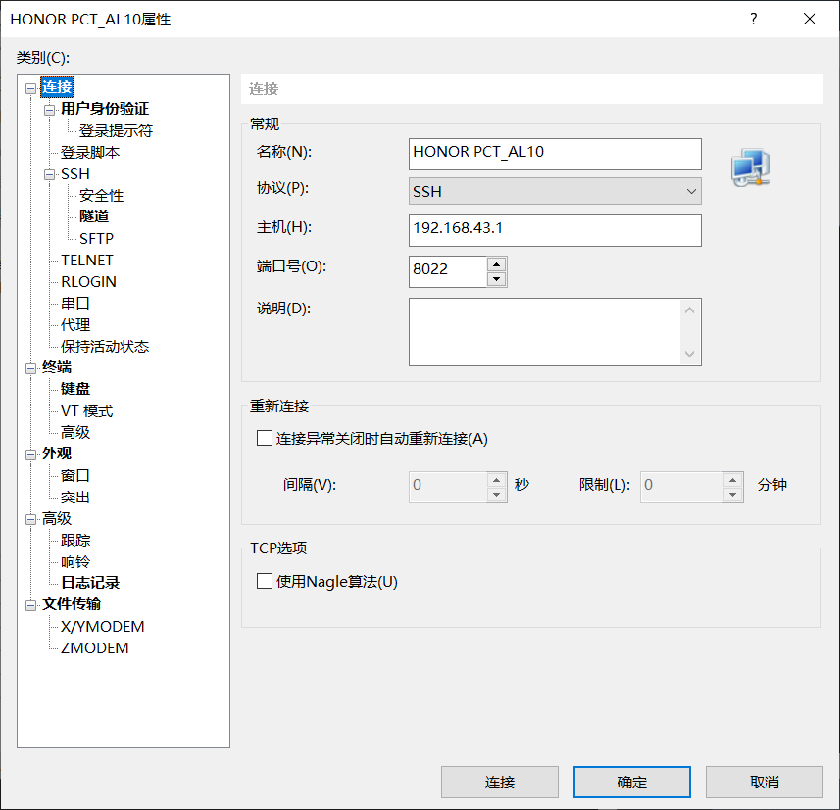Open the 日志记录 logging settings
This screenshot has height=810, width=840.
(91, 582)
